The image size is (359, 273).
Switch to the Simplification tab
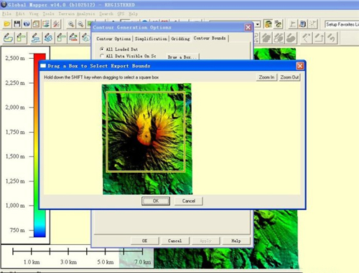(151, 39)
